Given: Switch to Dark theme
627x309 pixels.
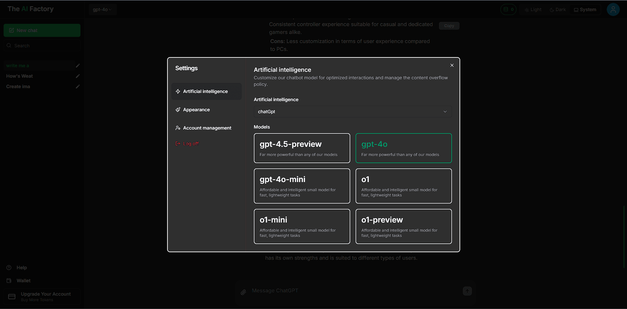Looking at the screenshot, I should point(558,10).
